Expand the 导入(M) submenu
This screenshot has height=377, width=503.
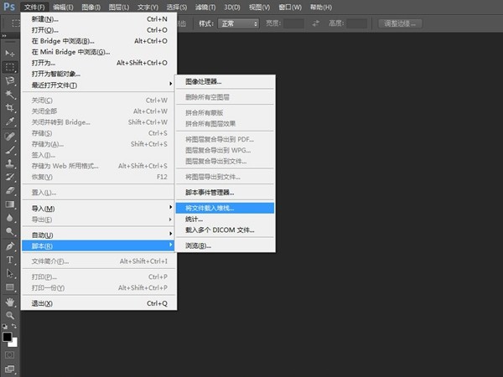coord(99,209)
